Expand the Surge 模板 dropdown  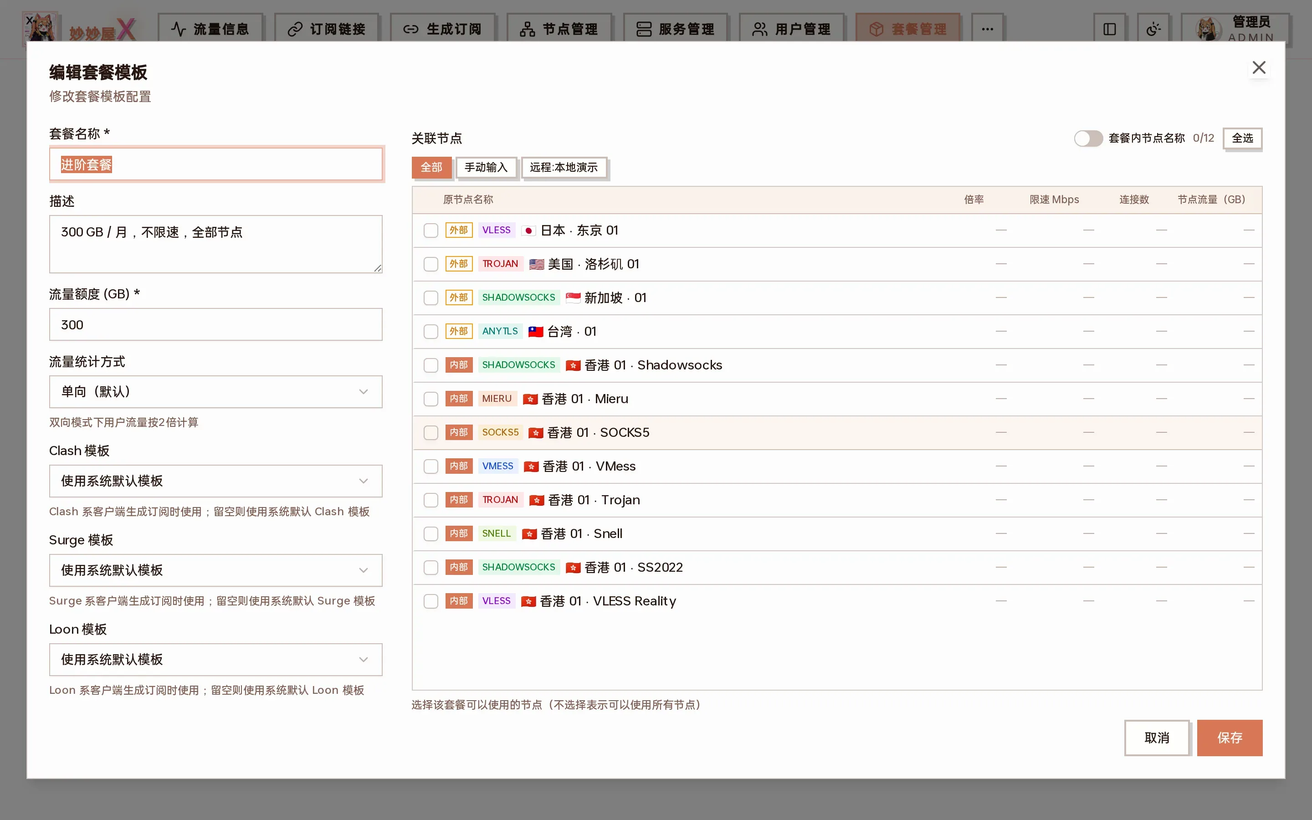(x=216, y=570)
